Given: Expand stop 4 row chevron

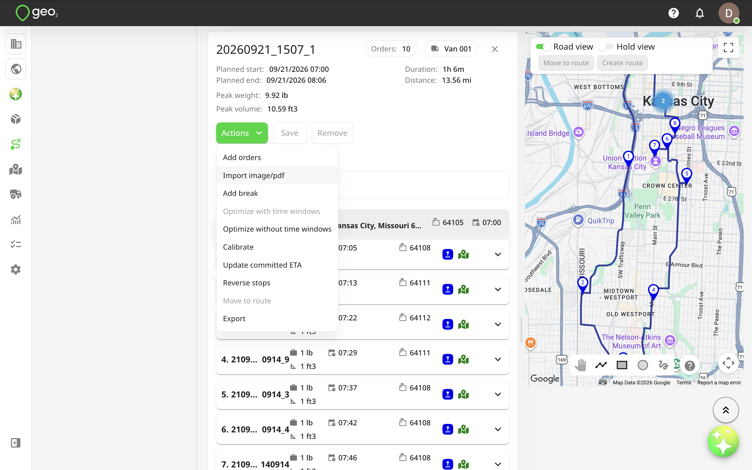Looking at the screenshot, I should pyautogui.click(x=498, y=359).
